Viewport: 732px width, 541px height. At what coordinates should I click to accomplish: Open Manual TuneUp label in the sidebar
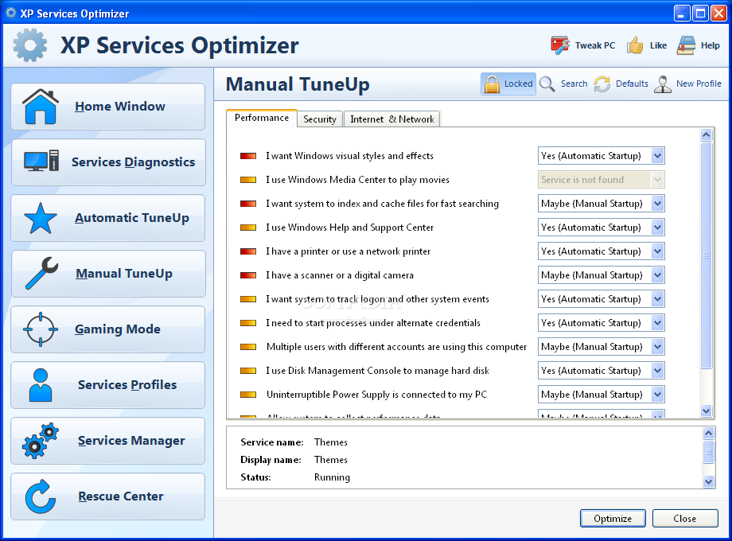pos(124,274)
